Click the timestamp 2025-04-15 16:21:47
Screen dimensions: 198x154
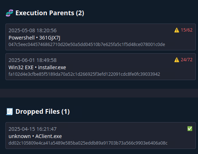point(33,129)
